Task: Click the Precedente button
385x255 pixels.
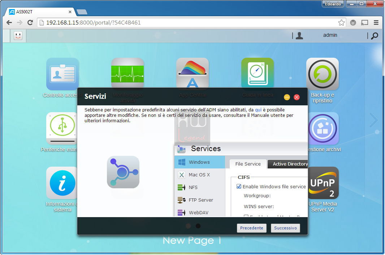Action: (251, 228)
